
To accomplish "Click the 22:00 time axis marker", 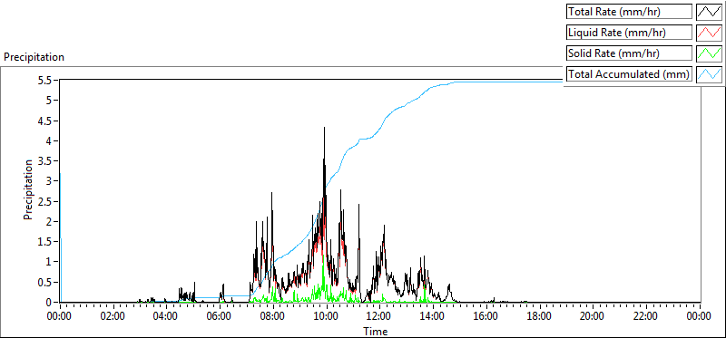I will tap(646, 316).
